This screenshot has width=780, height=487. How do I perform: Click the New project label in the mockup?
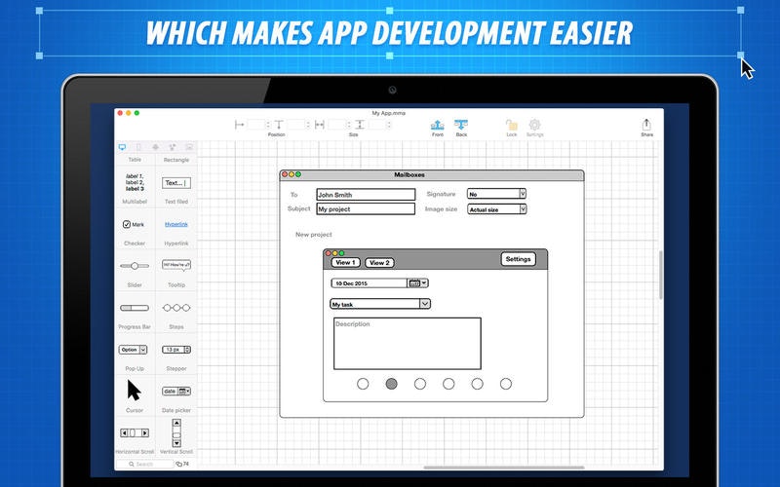[x=313, y=235]
